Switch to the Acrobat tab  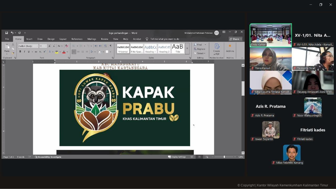click(x=137, y=39)
